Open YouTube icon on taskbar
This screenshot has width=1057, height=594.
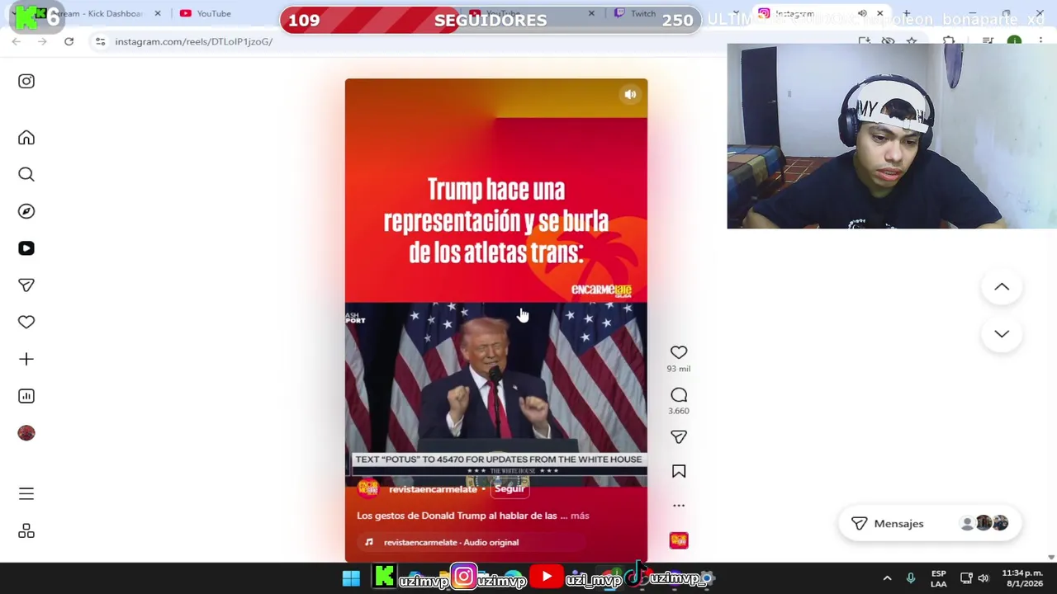[546, 577]
